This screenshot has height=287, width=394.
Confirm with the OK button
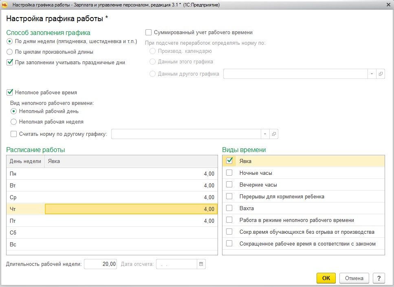coord(326,278)
